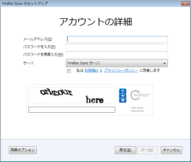The image size is (191, 162).
Task: Open reCAPTCHA help question icon
Action: click(x=123, y=100)
